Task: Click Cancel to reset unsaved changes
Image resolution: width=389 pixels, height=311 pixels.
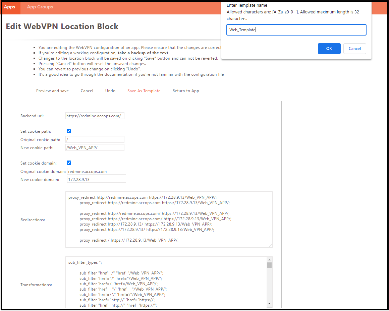Action: (x=87, y=90)
